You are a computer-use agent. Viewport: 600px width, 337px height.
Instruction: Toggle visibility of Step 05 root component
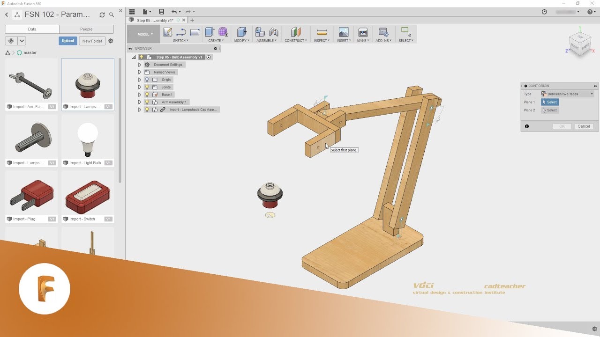pyautogui.click(x=142, y=57)
